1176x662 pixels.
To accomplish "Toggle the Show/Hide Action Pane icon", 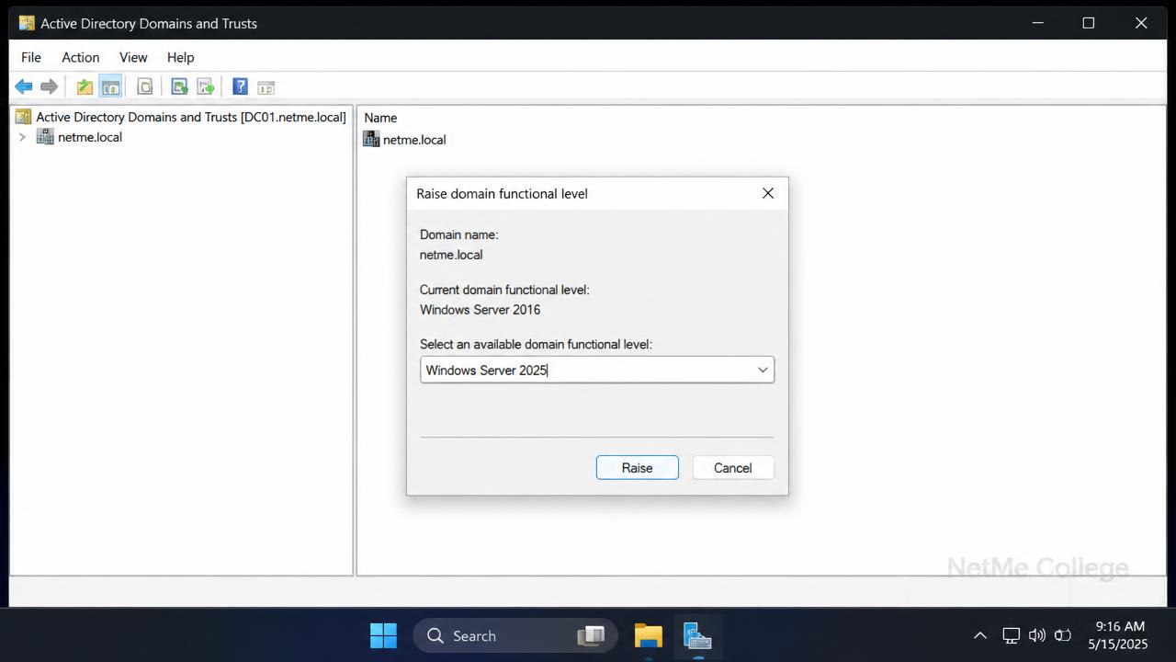I will [x=266, y=87].
